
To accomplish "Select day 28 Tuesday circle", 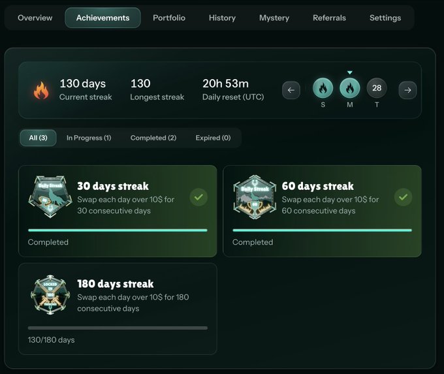I will pos(377,88).
